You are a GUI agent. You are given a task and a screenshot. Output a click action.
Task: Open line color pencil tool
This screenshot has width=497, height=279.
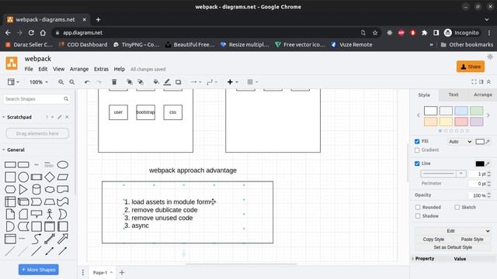[167, 82]
